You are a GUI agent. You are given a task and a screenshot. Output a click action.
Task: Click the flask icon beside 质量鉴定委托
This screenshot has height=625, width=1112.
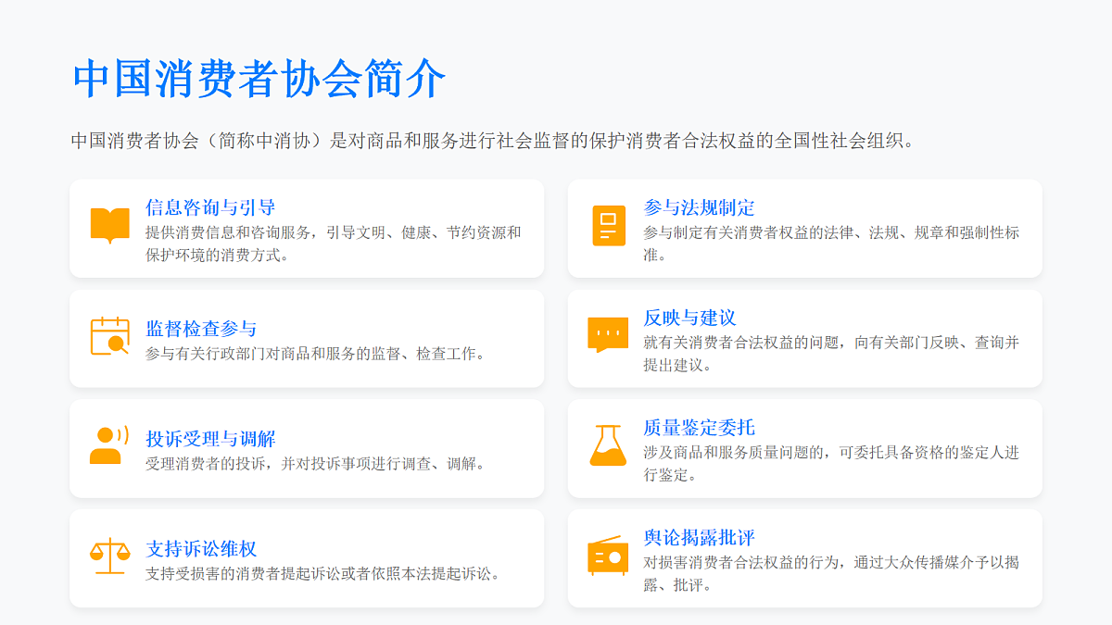[x=608, y=445]
